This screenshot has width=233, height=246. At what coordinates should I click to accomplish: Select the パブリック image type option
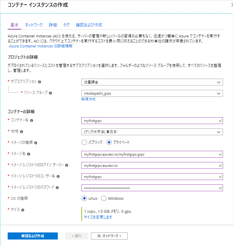pyautogui.click(x=85, y=143)
